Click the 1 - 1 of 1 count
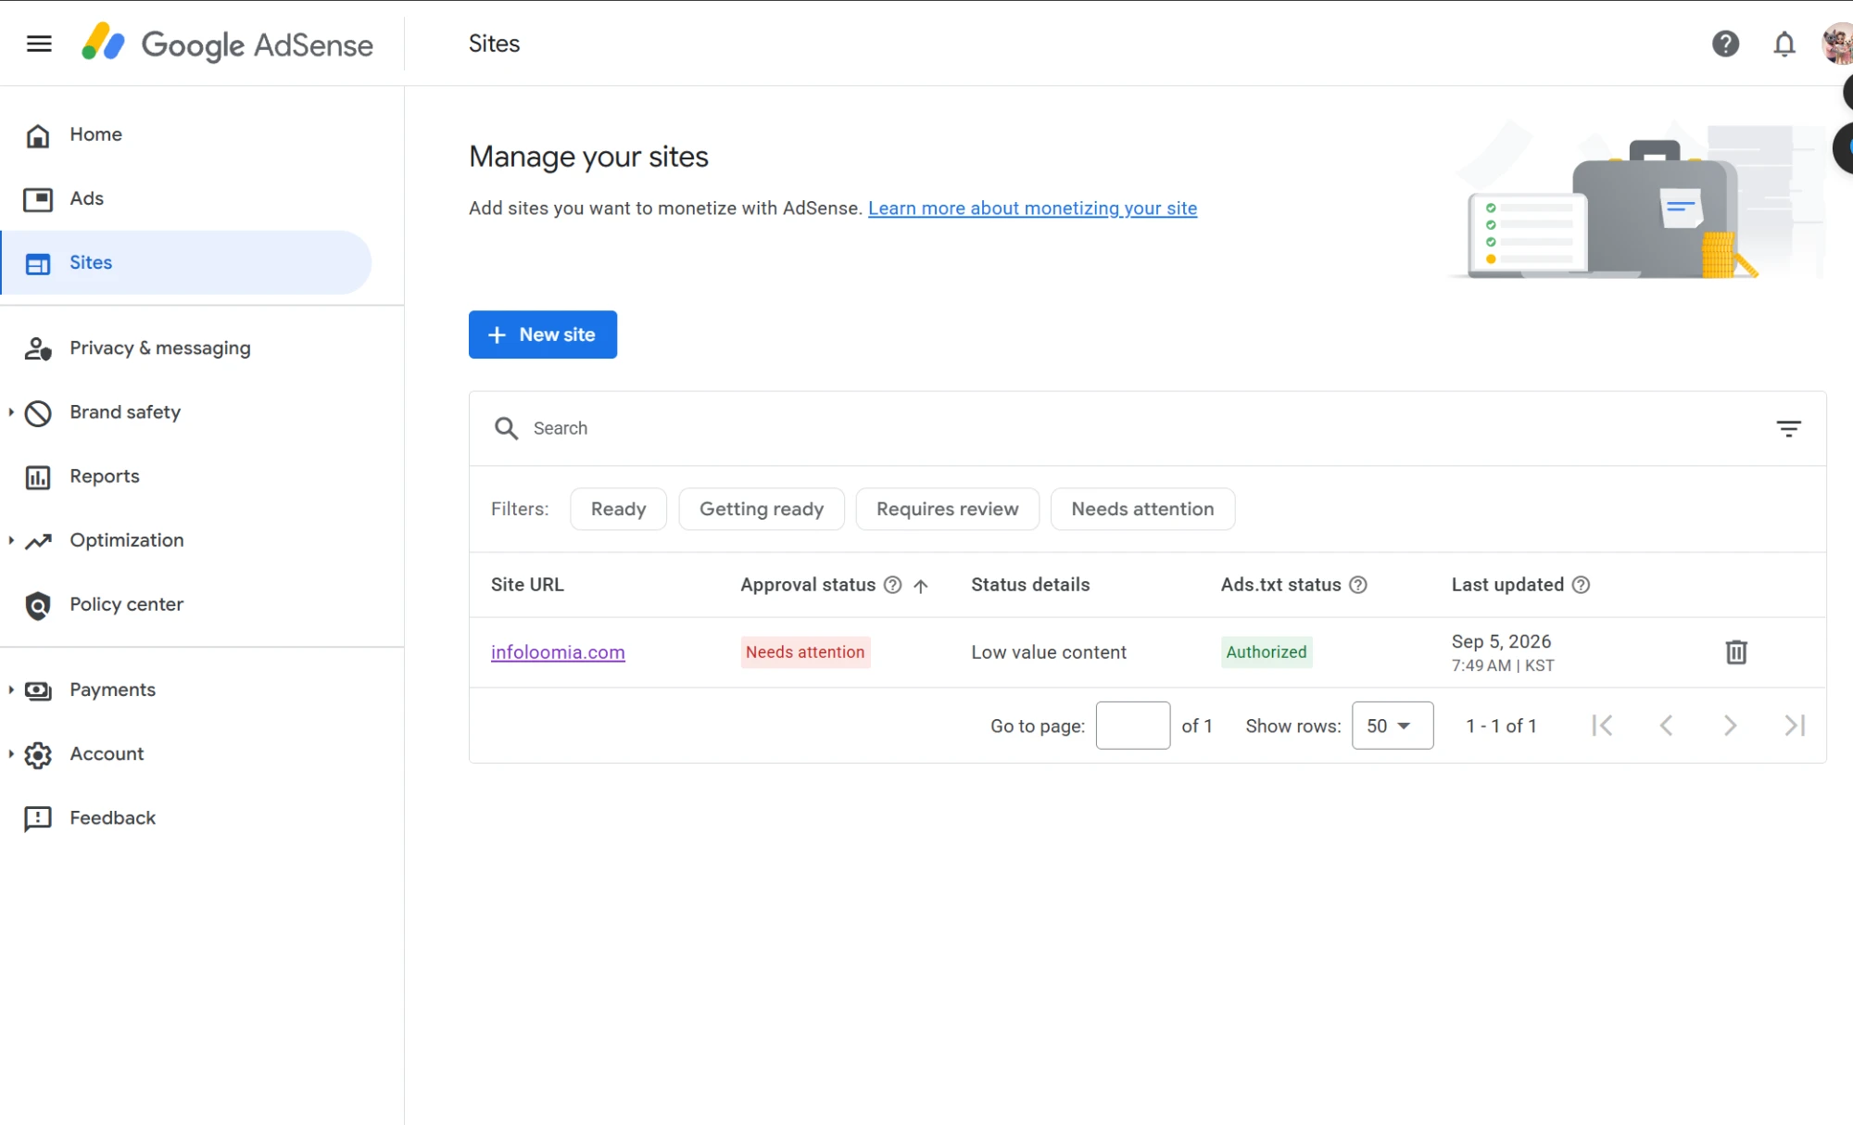 pyautogui.click(x=1501, y=726)
